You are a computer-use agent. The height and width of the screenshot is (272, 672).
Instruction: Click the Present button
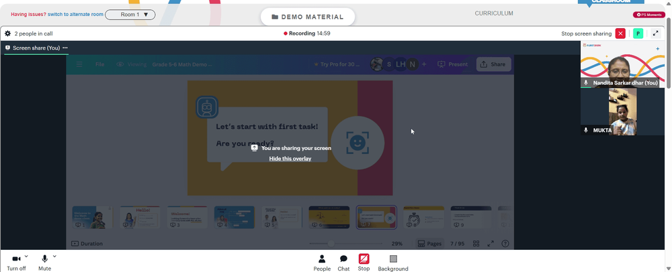452,64
